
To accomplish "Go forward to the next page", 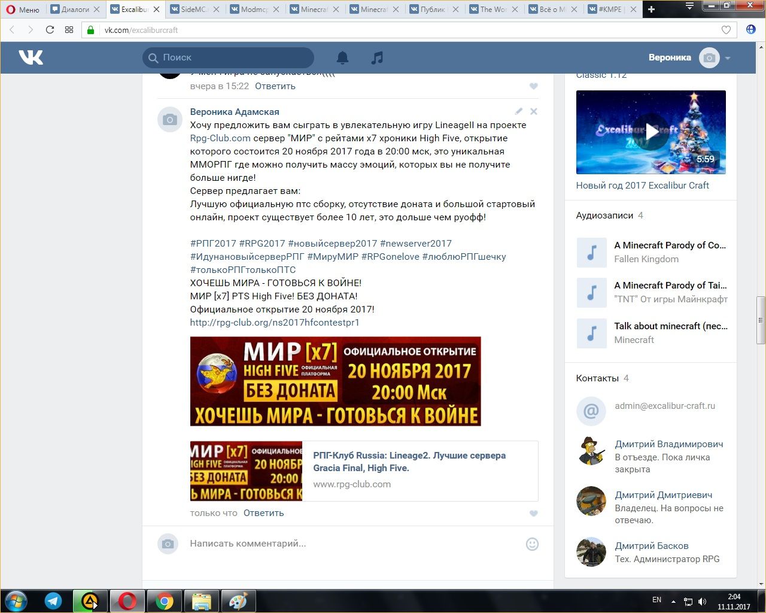I will (31, 30).
